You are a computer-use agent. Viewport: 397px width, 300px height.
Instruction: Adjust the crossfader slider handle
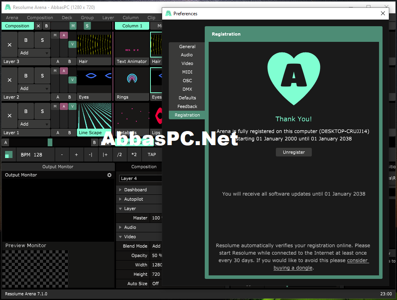50,142
